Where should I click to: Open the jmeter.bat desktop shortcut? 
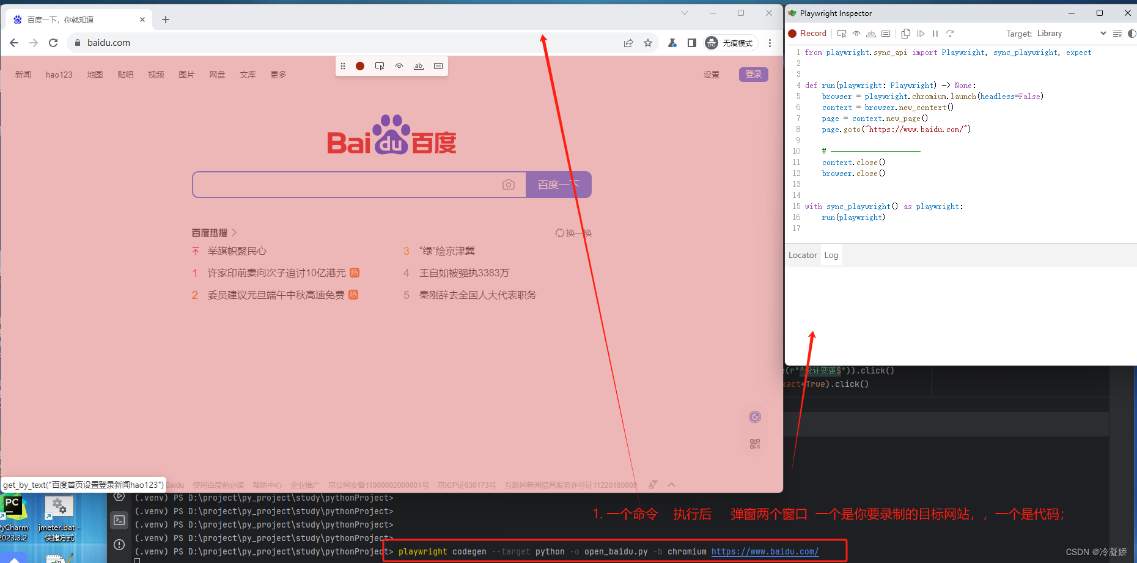point(59,518)
